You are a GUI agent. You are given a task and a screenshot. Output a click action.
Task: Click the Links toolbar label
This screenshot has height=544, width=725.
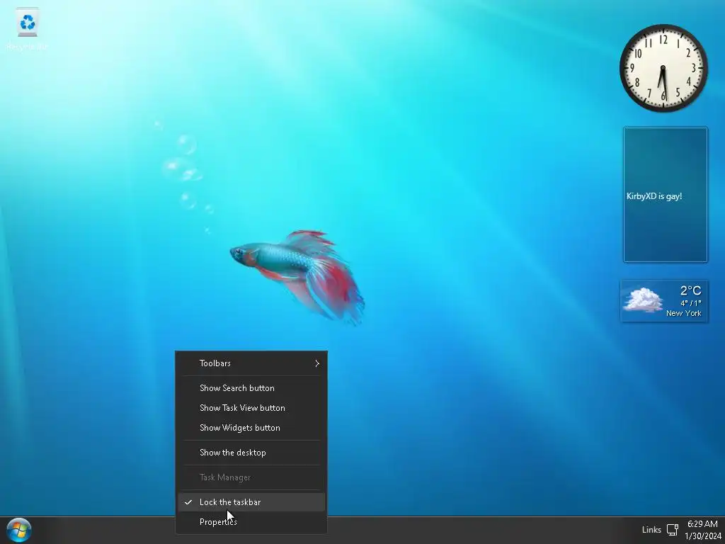[651, 530]
